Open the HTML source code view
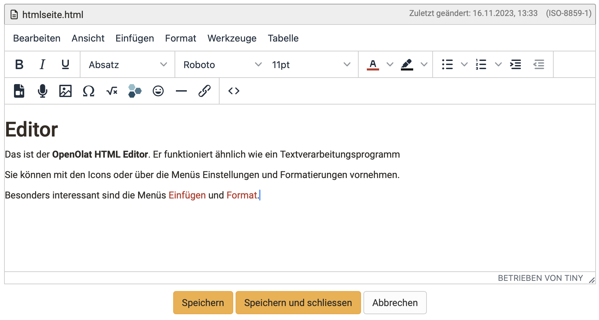 [x=234, y=91]
